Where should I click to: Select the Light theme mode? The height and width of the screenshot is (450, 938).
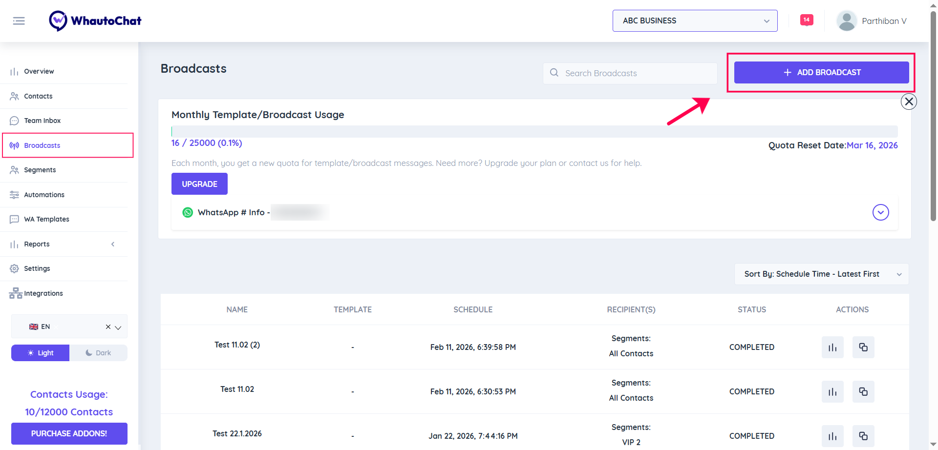pyautogui.click(x=41, y=353)
